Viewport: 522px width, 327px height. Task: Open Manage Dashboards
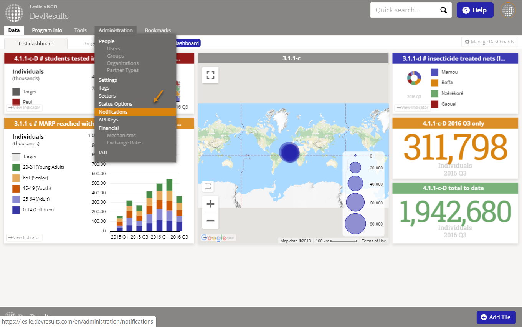pyautogui.click(x=489, y=42)
